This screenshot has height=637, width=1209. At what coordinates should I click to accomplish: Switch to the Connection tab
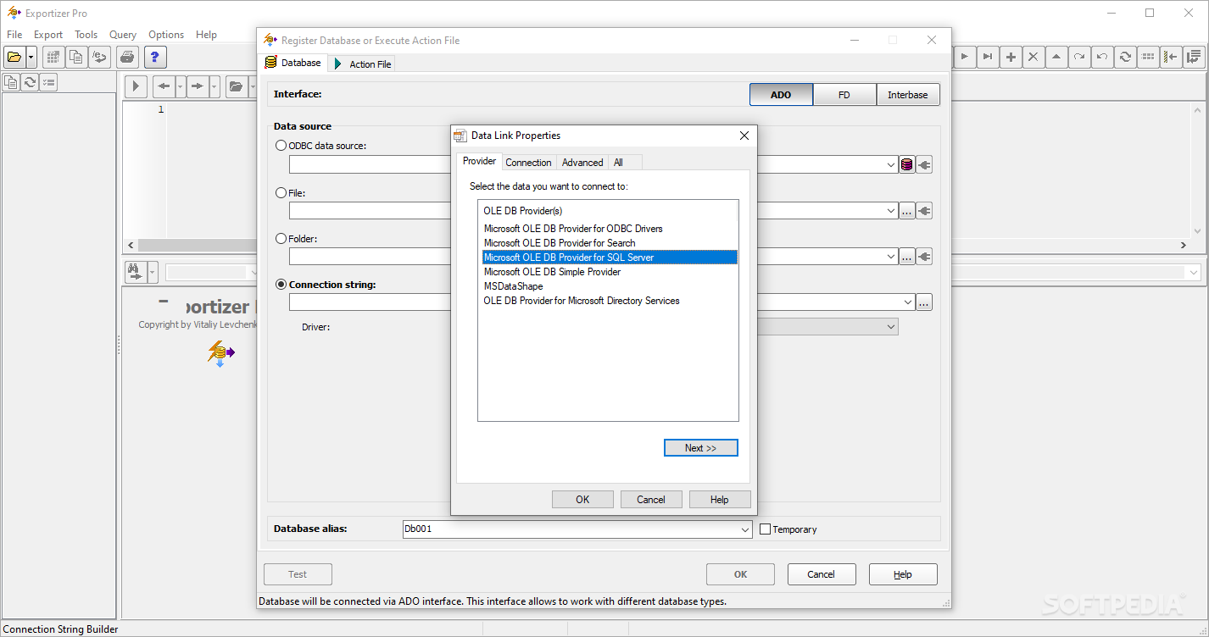point(528,163)
